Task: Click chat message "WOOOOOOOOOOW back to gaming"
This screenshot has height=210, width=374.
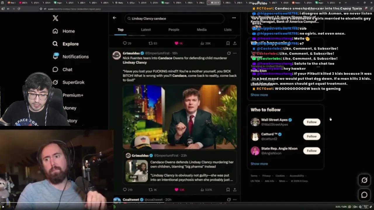Action: 308,89
